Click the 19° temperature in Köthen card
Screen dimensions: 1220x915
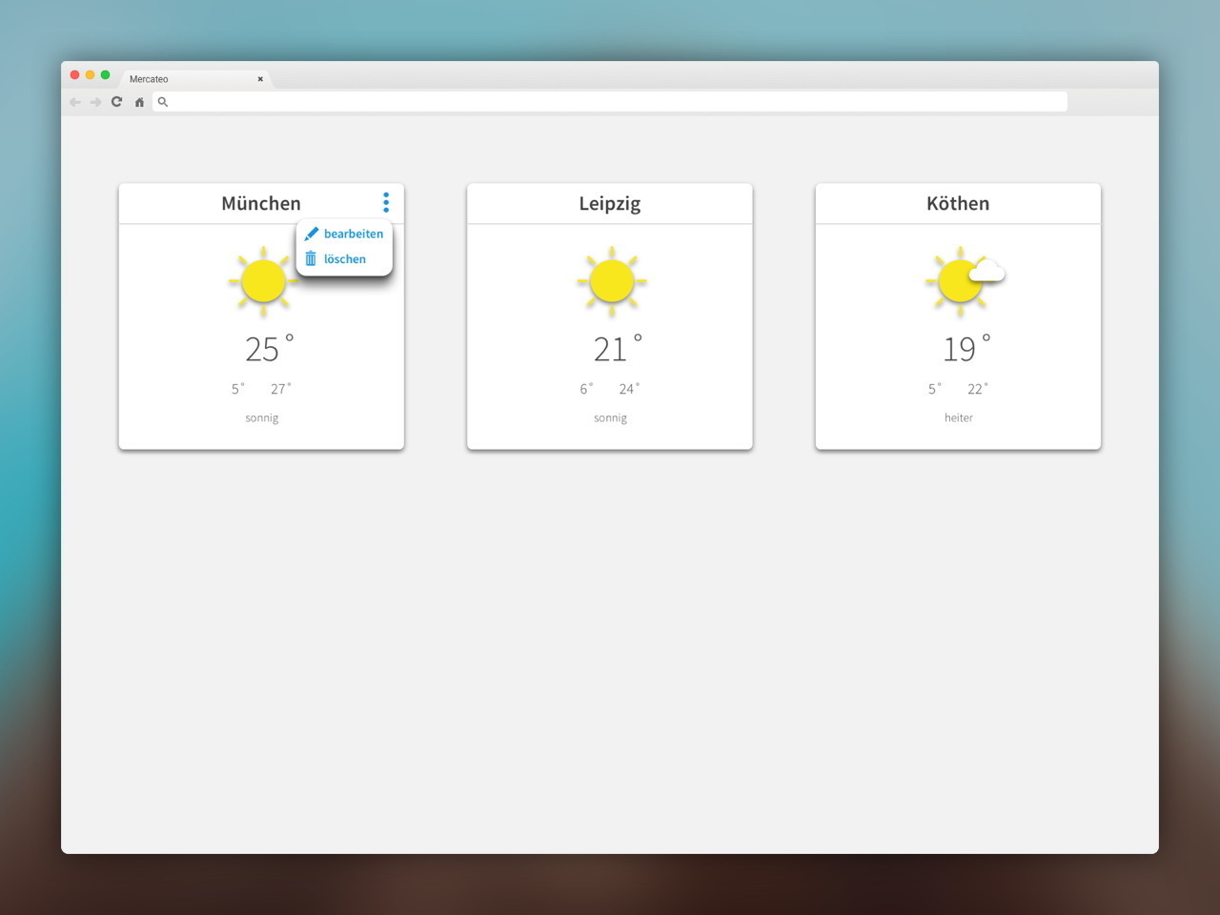[x=966, y=349]
